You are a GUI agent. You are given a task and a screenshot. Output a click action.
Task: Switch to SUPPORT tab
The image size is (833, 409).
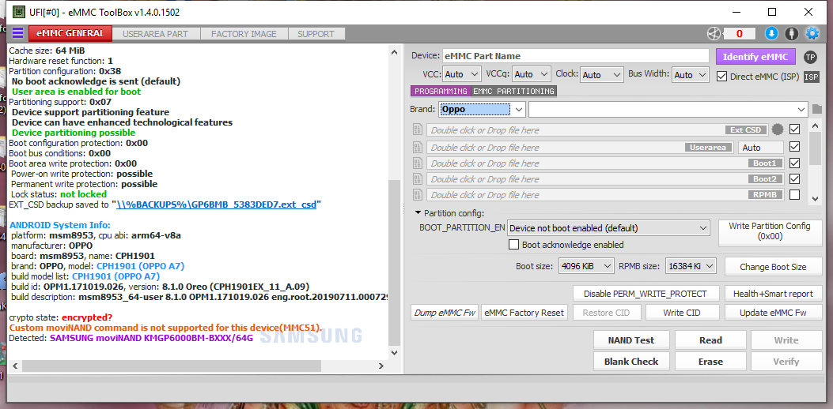[316, 34]
